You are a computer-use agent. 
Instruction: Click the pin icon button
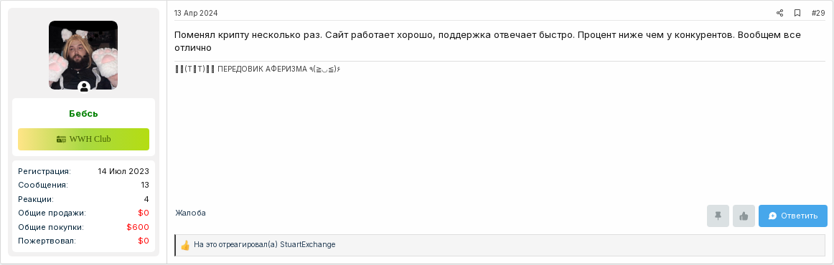click(x=718, y=216)
